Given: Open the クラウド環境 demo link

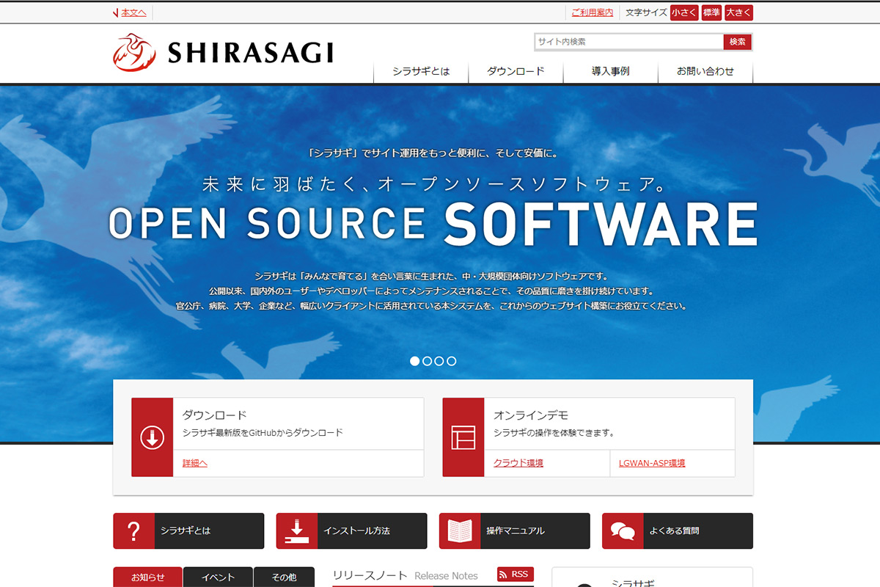Looking at the screenshot, I should coord(518,463).
